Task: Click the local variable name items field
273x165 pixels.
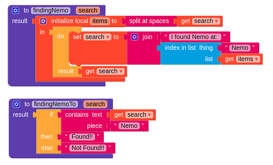Action: pyautogui.click(x=100, y=21)
